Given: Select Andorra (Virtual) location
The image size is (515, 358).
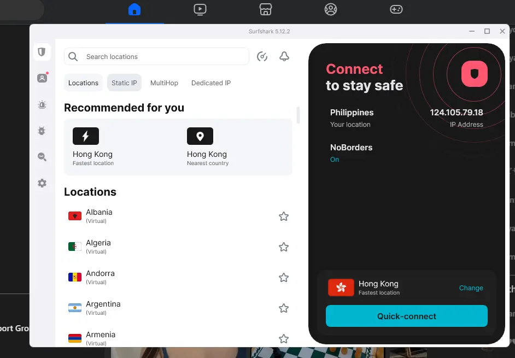Looking at the screenshot, I should pos(178,278).
